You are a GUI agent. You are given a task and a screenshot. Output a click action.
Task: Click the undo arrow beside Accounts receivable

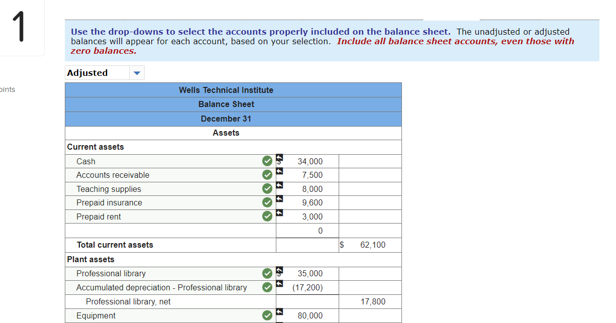coord(279,172)
